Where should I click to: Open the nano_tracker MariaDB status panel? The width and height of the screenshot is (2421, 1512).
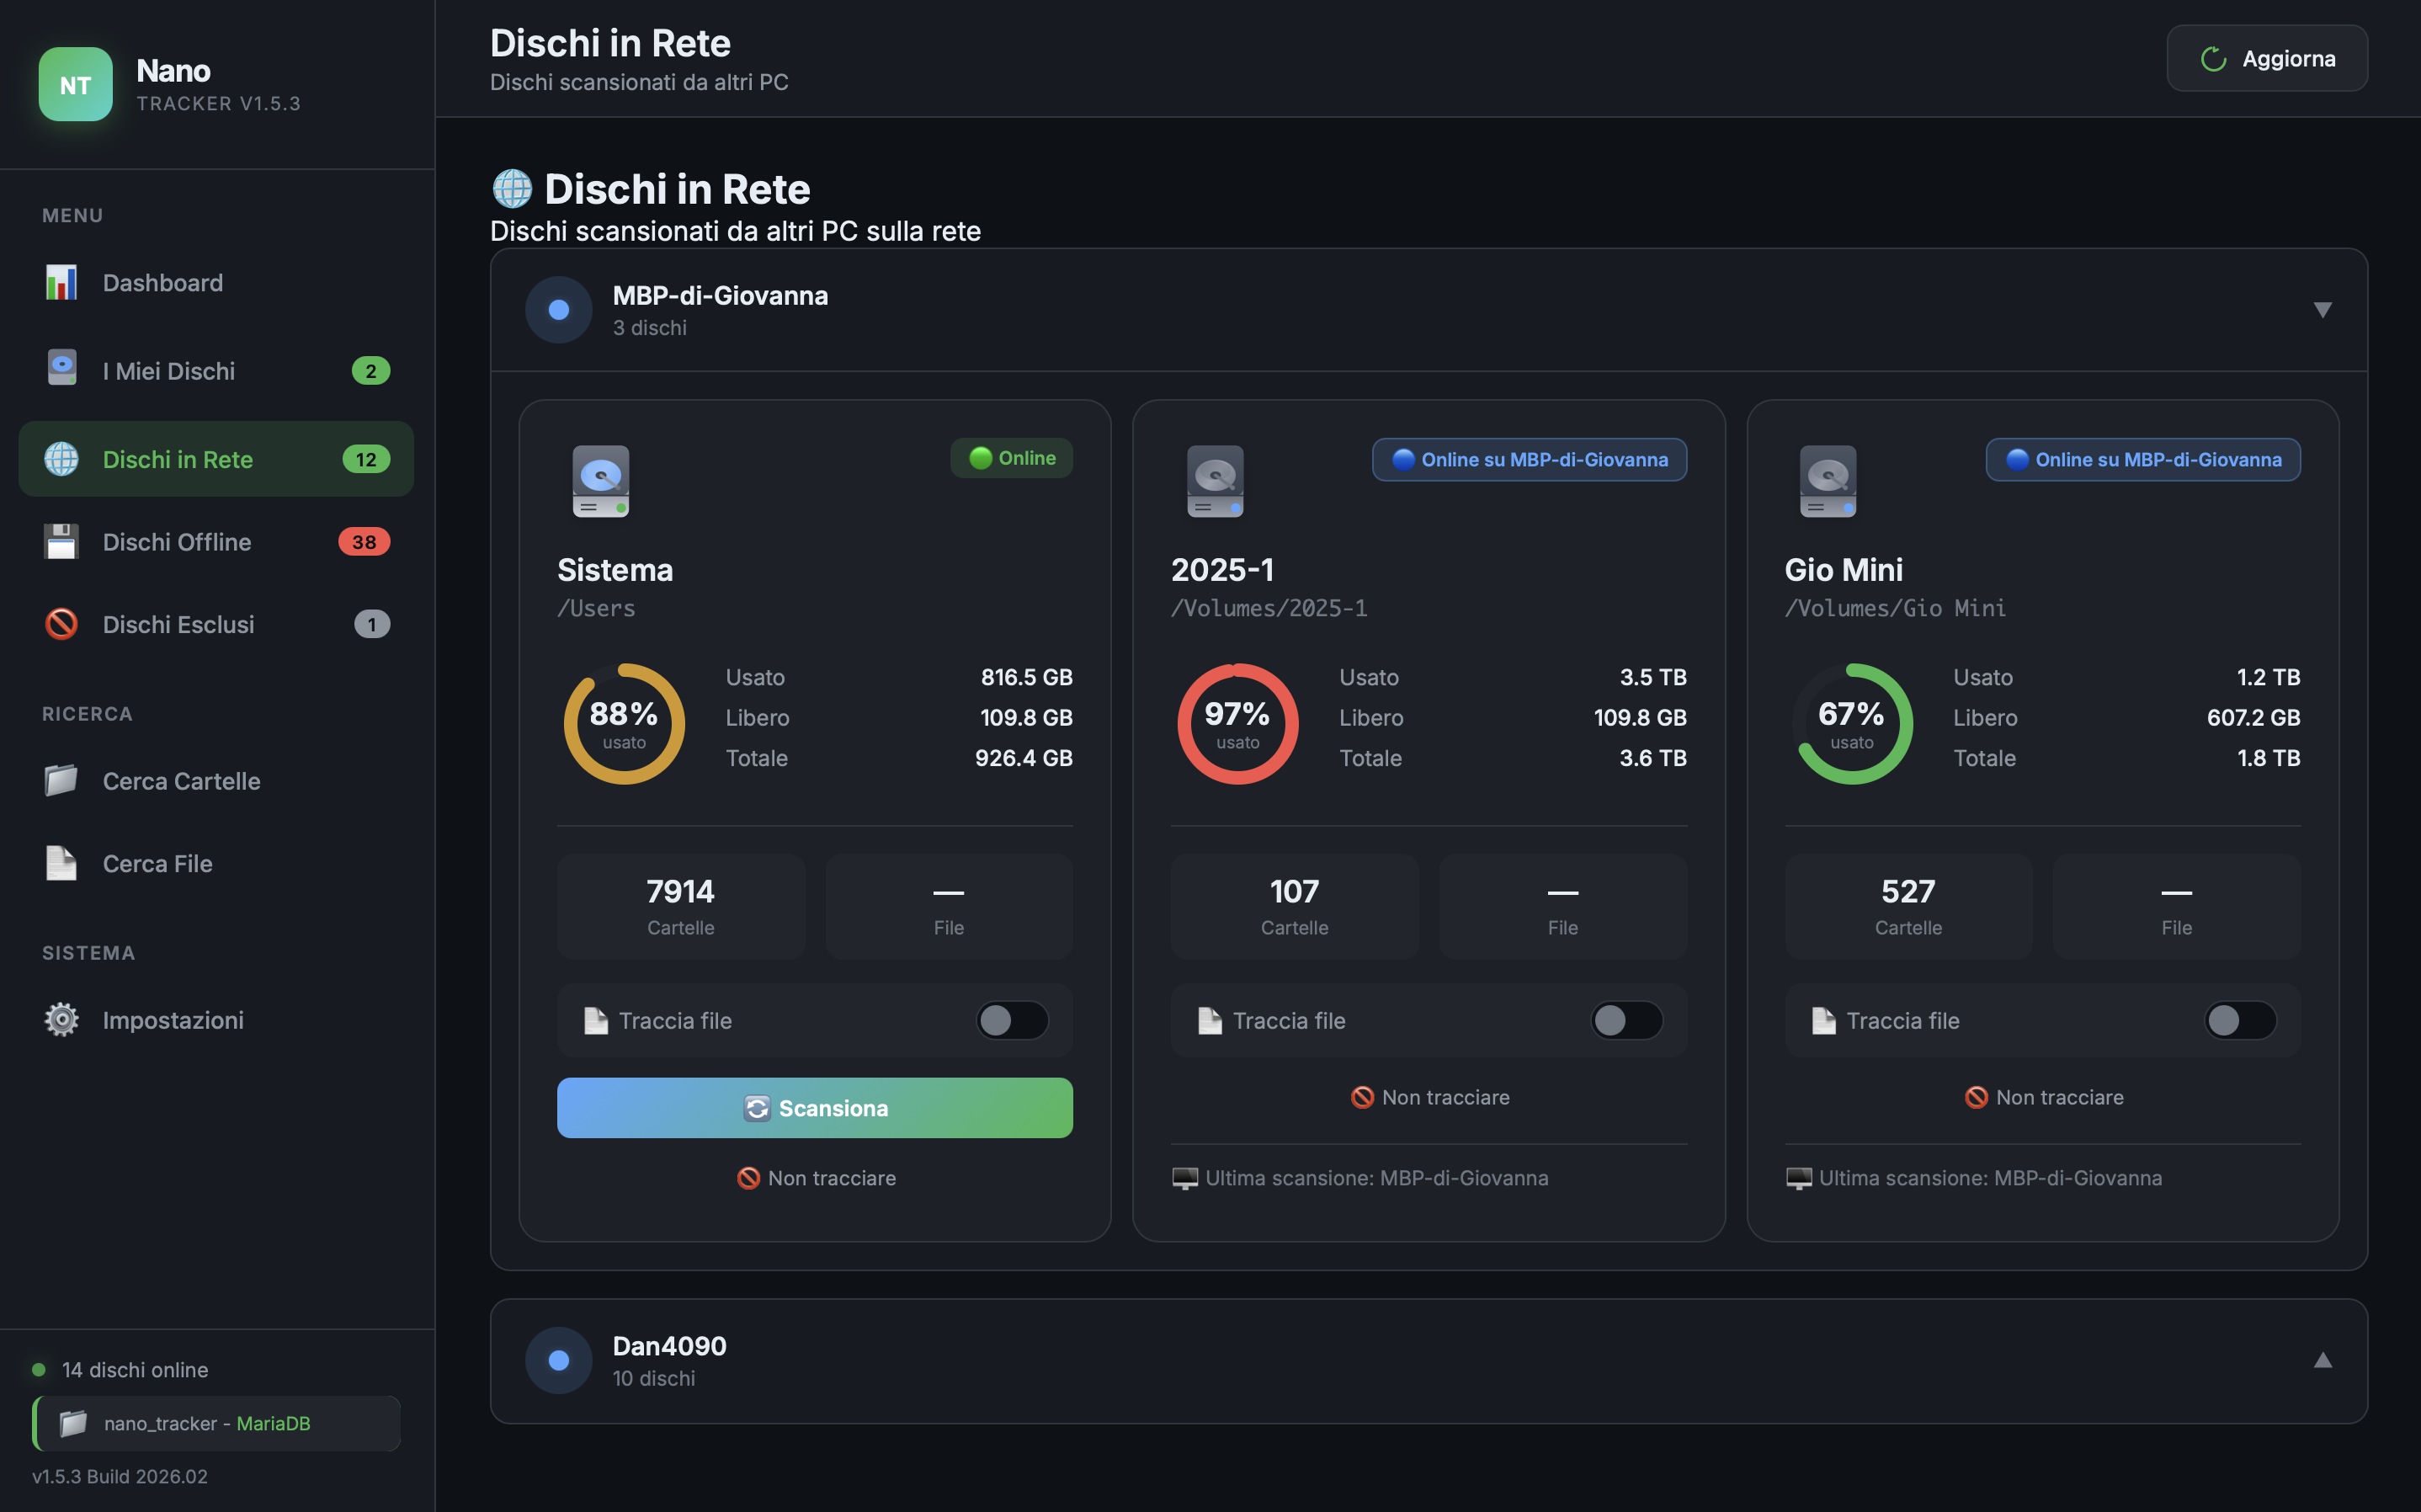coord(215,1423)
